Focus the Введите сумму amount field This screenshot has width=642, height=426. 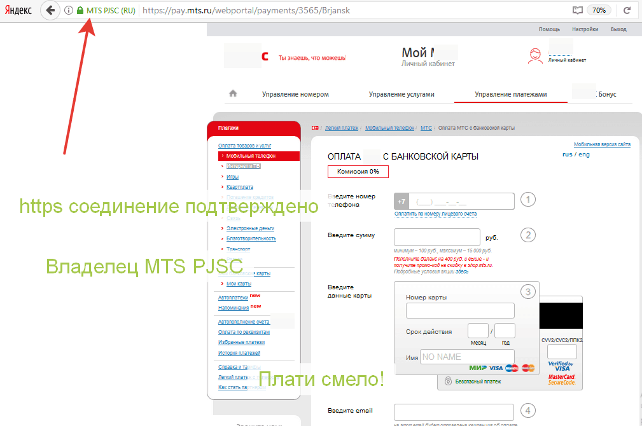click(x=437, y=237)
